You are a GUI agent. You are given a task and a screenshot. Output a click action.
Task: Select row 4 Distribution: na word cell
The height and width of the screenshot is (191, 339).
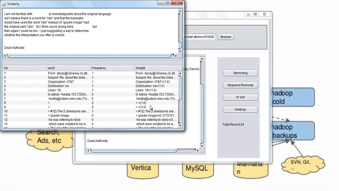[x=68, y=86]
